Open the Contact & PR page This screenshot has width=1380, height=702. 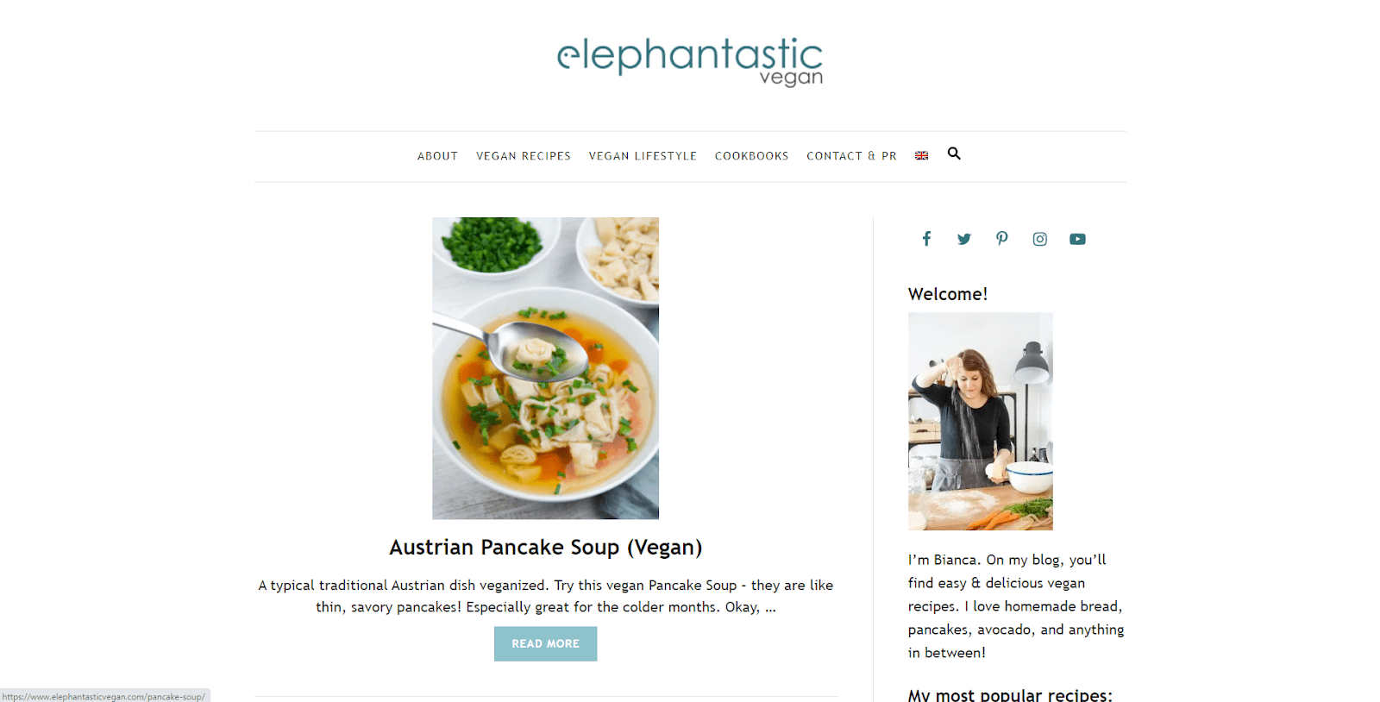(851, 156)
